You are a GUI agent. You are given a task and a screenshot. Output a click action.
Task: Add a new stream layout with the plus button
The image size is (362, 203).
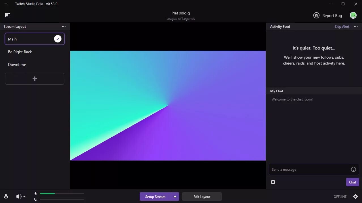tap(35, 78)
